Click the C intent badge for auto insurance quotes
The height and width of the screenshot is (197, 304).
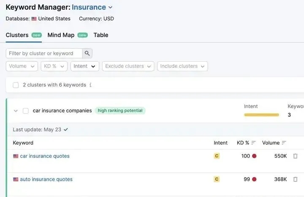tap(217, 179)
